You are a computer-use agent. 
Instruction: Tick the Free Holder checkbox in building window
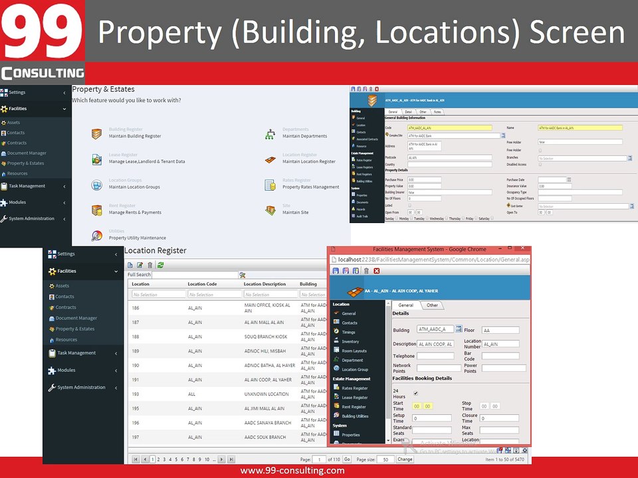540,150
